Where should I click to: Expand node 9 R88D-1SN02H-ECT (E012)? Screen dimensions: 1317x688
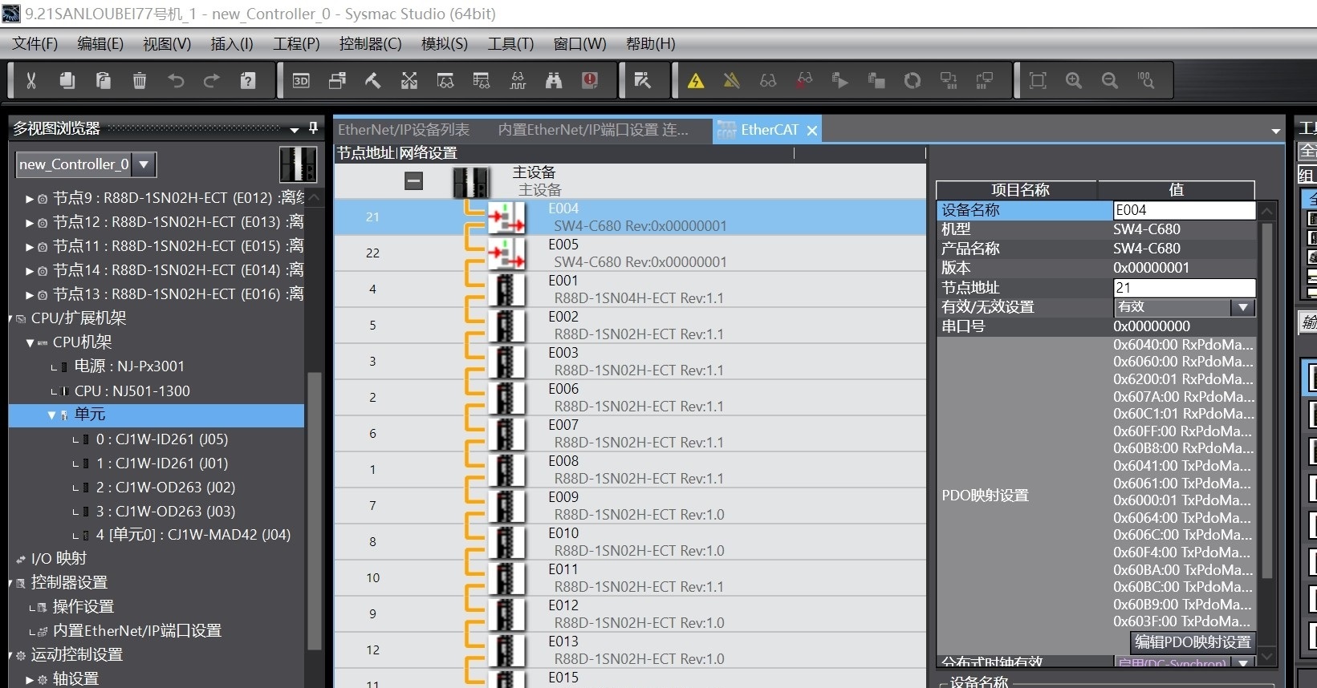coord(30,199)
